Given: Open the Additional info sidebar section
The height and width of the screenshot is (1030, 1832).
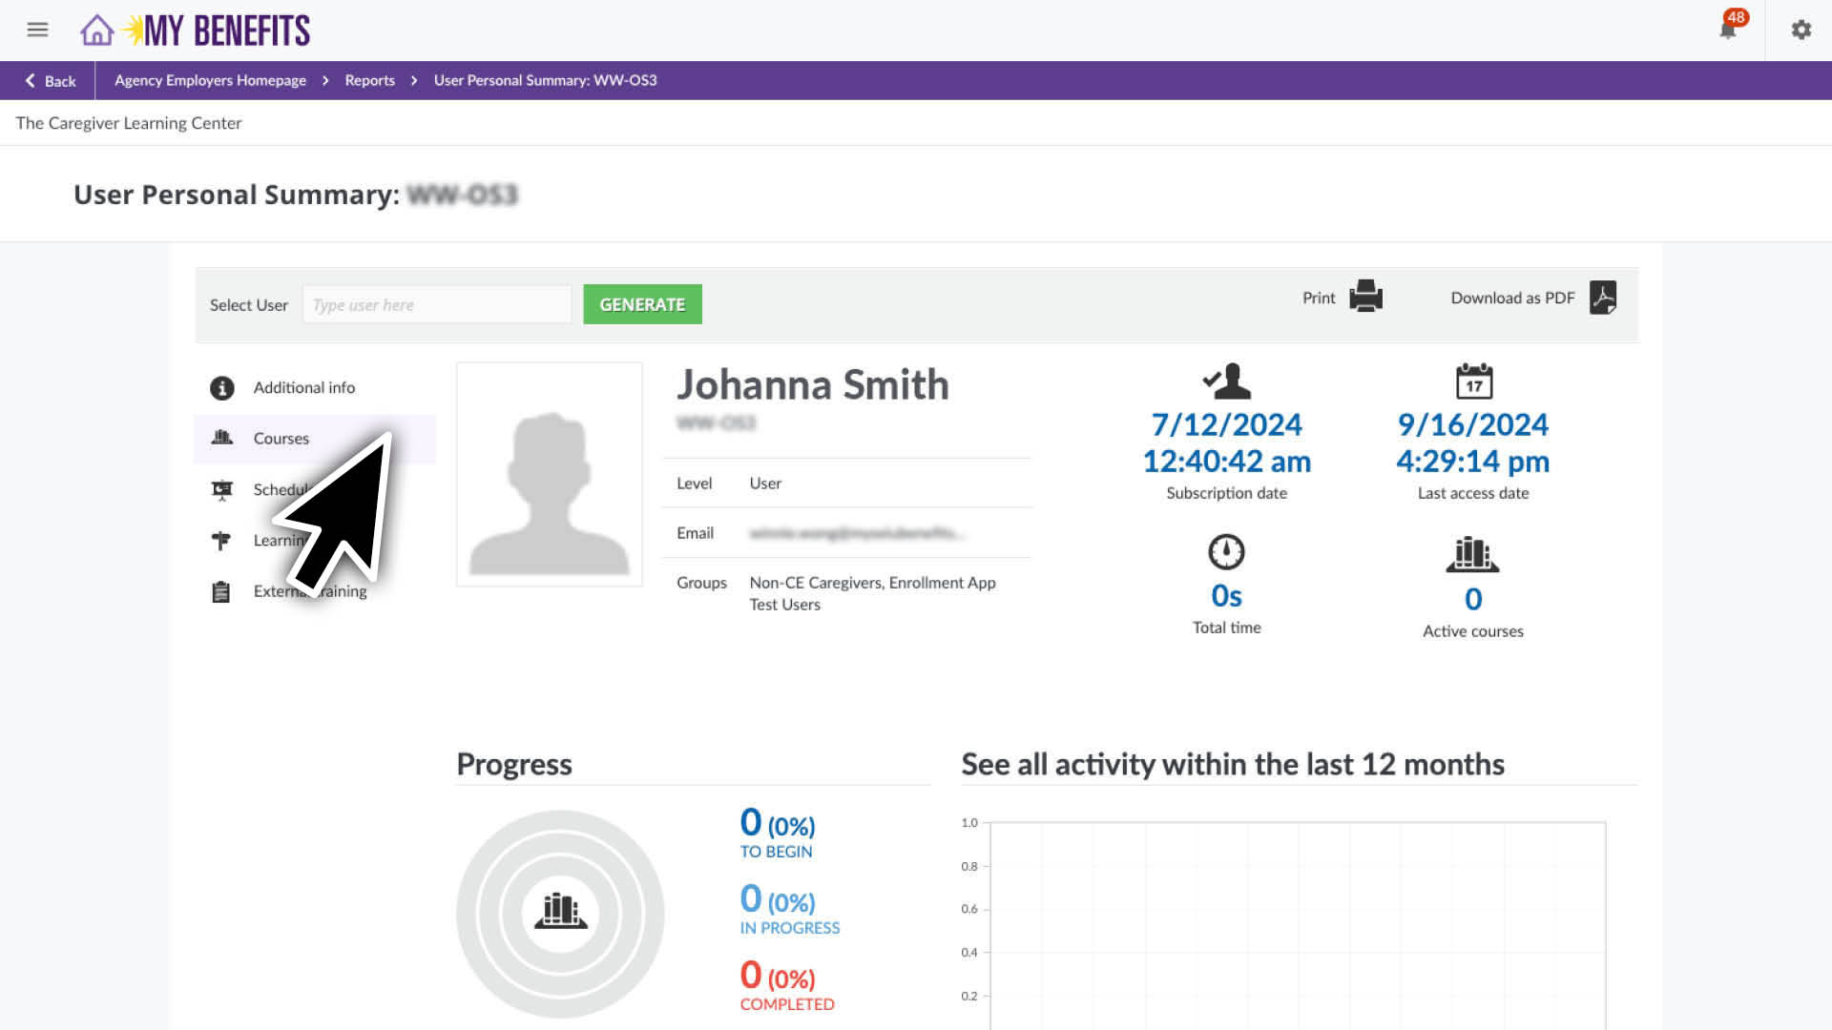Looking at the screenshot, I should point(303,387).
